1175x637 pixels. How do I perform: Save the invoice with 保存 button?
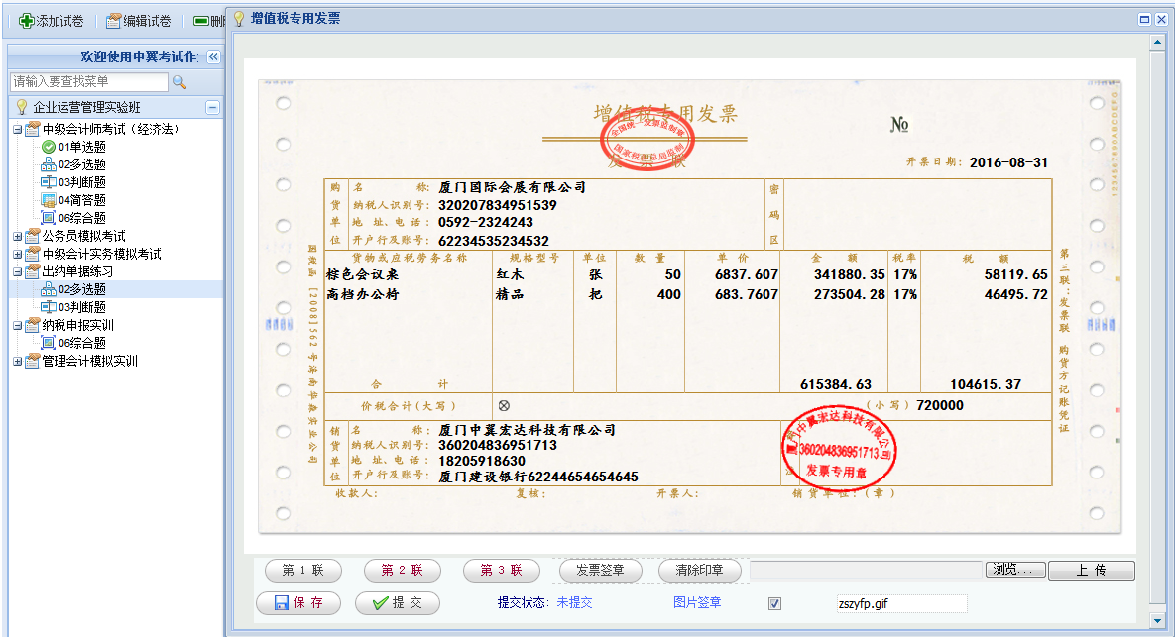coord(299,603)
